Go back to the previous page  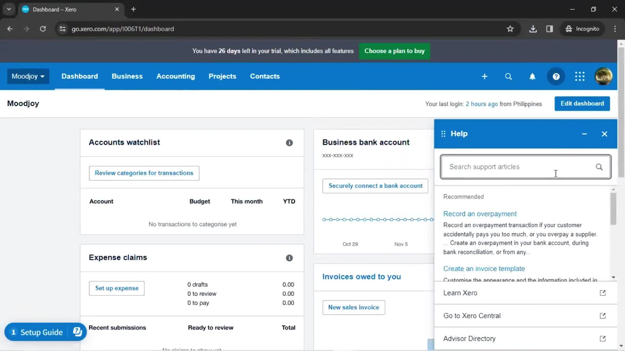pyautogui.click(x=10, y=29)
